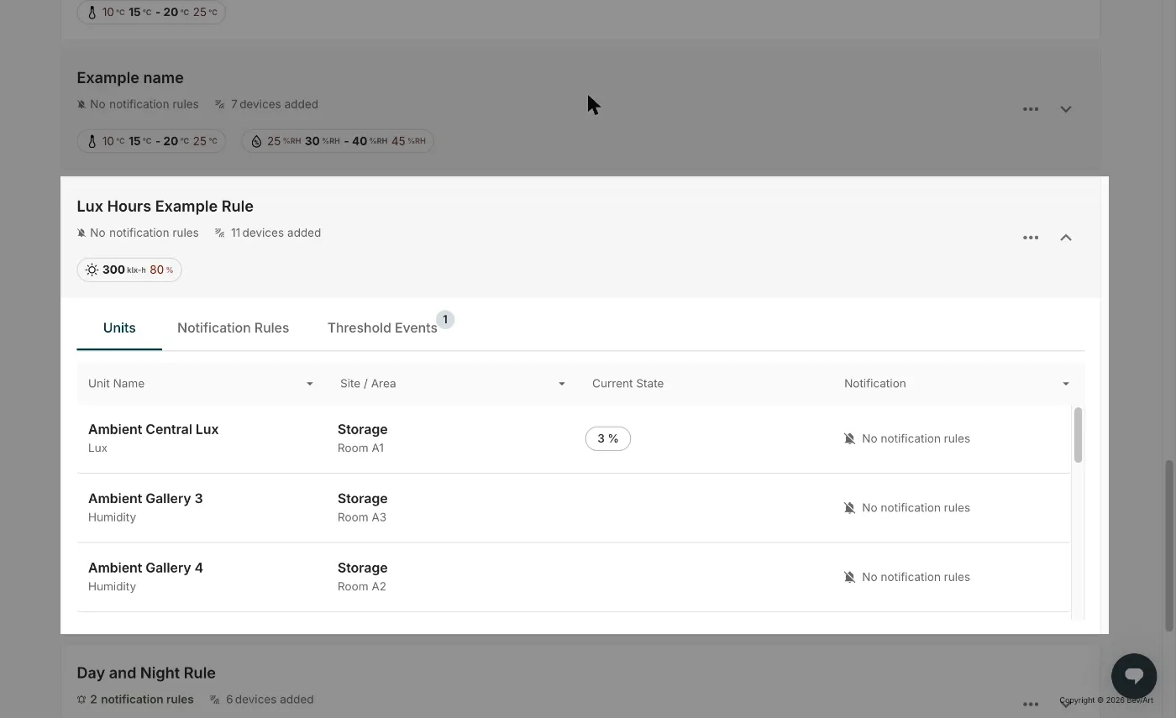Click the 6 devices added label
This screenshot has width=1176, height=718.
click(270, 699)
